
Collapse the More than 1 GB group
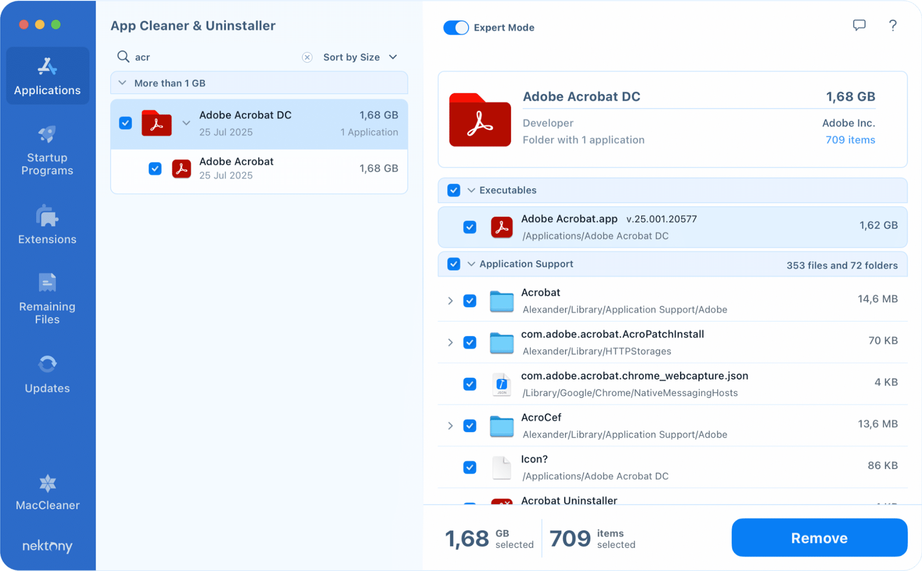point(122,83)
